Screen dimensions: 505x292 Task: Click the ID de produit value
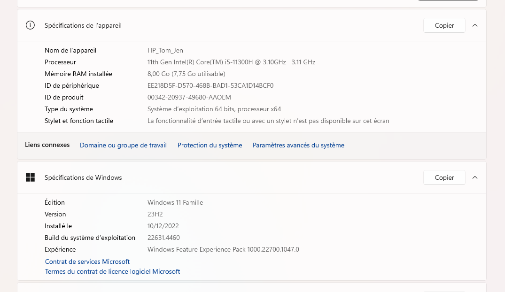click(189, 97)
